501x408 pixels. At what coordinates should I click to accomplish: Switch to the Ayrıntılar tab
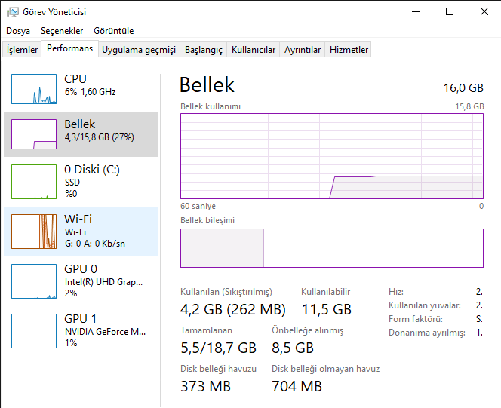303,50
